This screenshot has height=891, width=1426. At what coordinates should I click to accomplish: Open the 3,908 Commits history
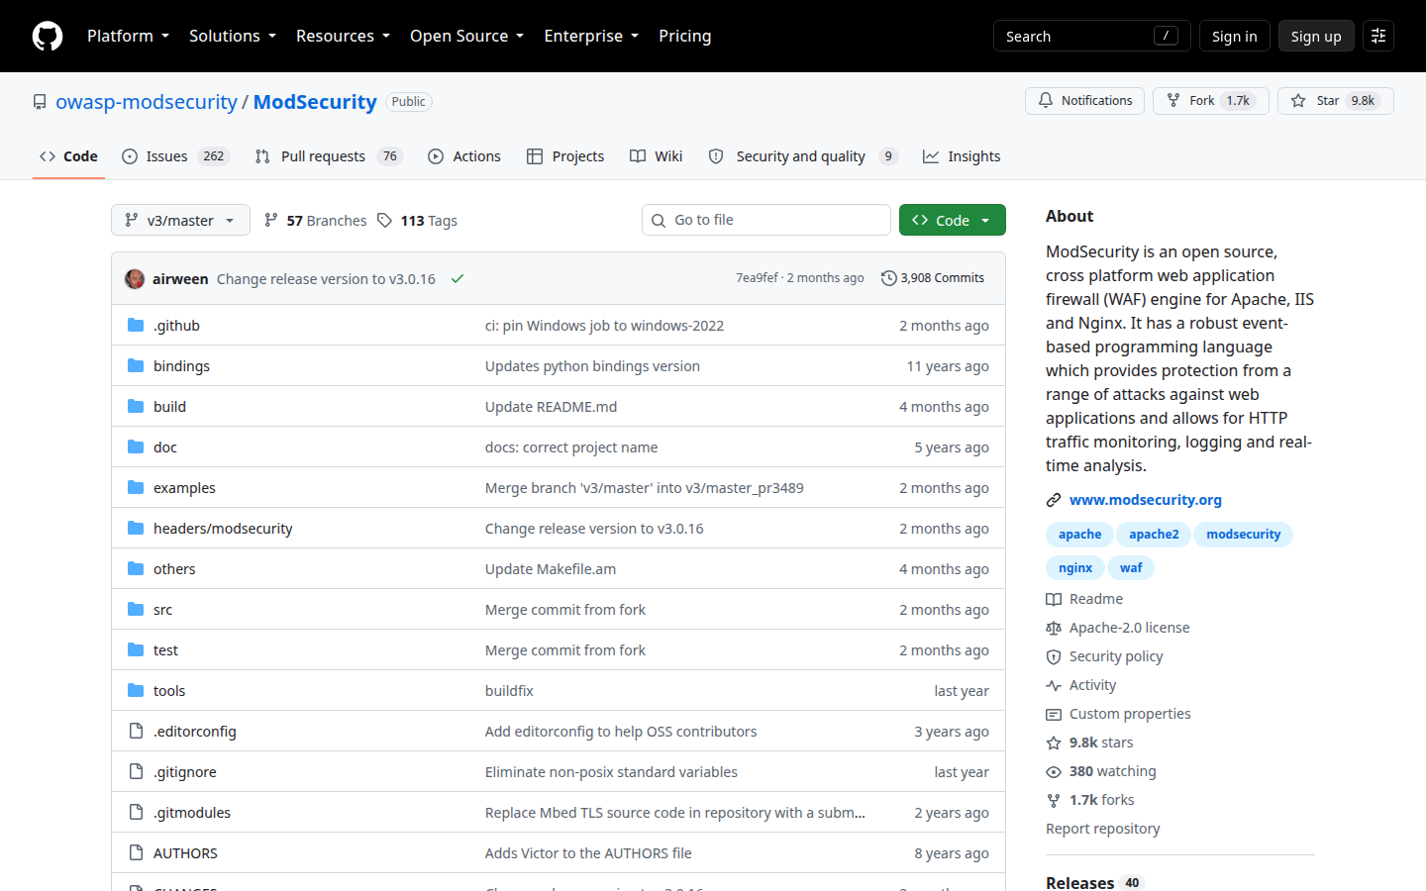(933, 278)
